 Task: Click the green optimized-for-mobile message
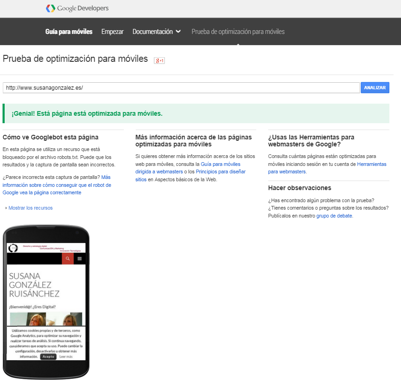tap(196, 113)
